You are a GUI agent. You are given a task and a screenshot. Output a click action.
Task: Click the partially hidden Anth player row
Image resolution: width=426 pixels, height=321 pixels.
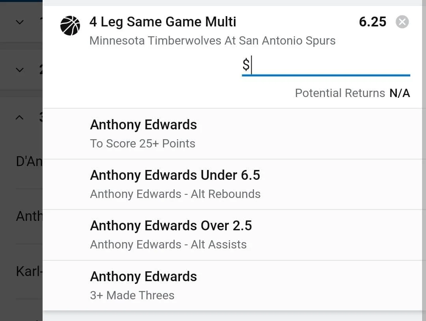(x=28, y=216)
